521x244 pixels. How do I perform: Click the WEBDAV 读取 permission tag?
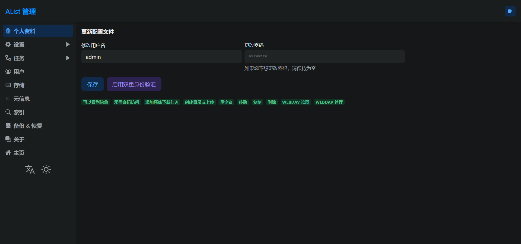[296, 102]
